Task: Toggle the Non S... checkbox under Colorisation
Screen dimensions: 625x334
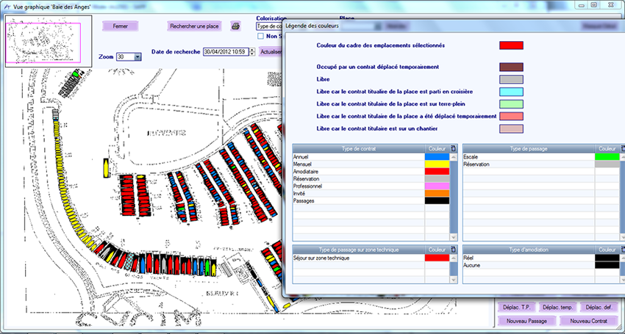Action: 261,35
